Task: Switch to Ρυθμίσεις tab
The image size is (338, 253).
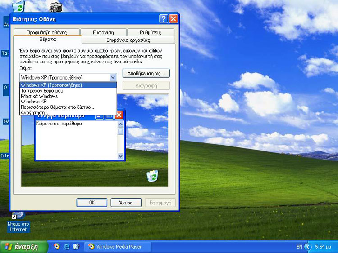Action: 151,32
